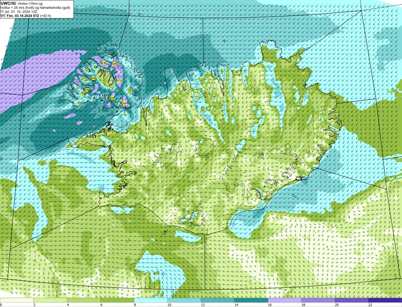Click the legend scale value 2
402x307 pixels.
pos(34,305)
